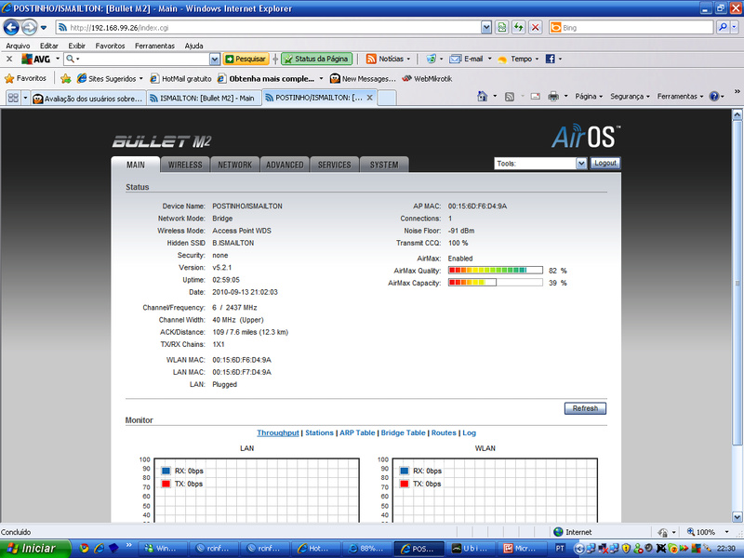Open Notícias feed on AVG toolbar
The width and height of the screenshot is (744, 558).
388,59
